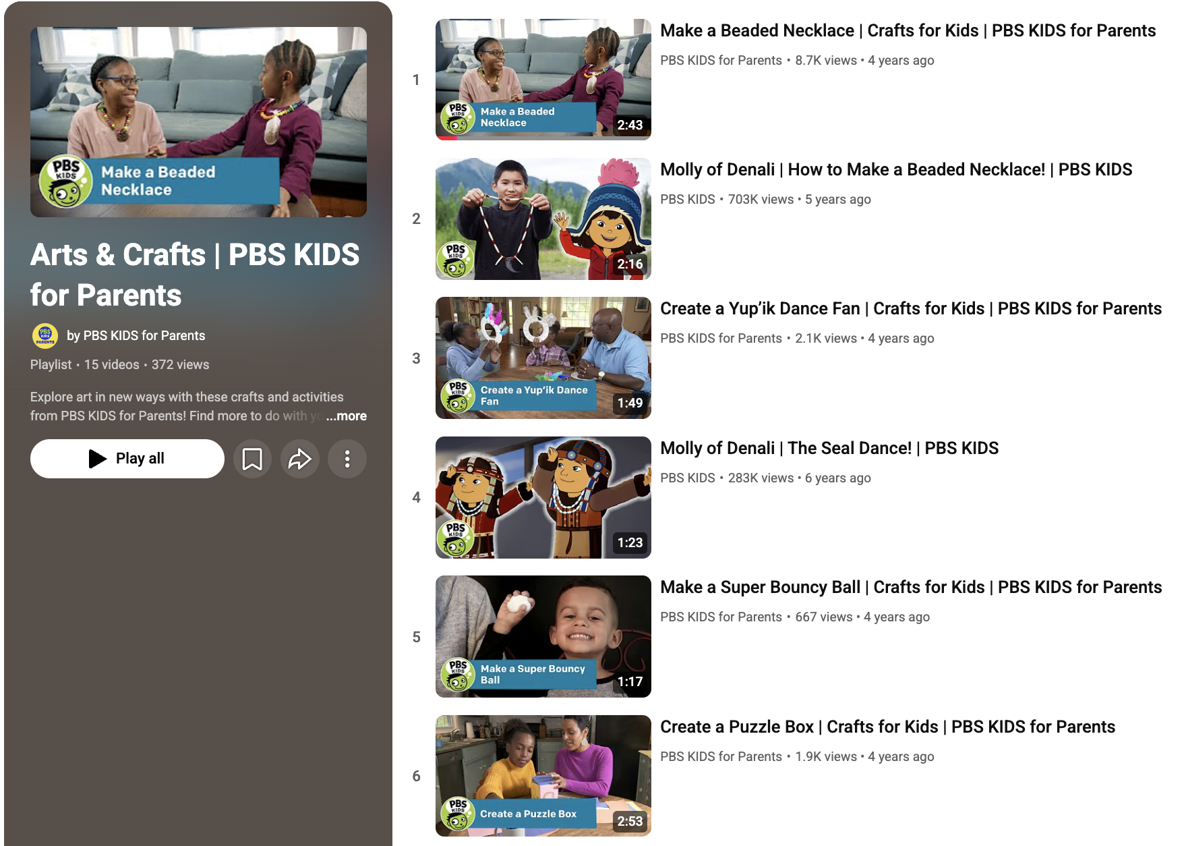This screenshot has width=1184, height=846.
Task: Click PBS KIDS for Parents under Bouncy Ball video
Action: [721, 617]
